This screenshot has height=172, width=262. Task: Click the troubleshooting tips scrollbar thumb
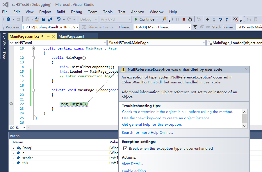244,118
